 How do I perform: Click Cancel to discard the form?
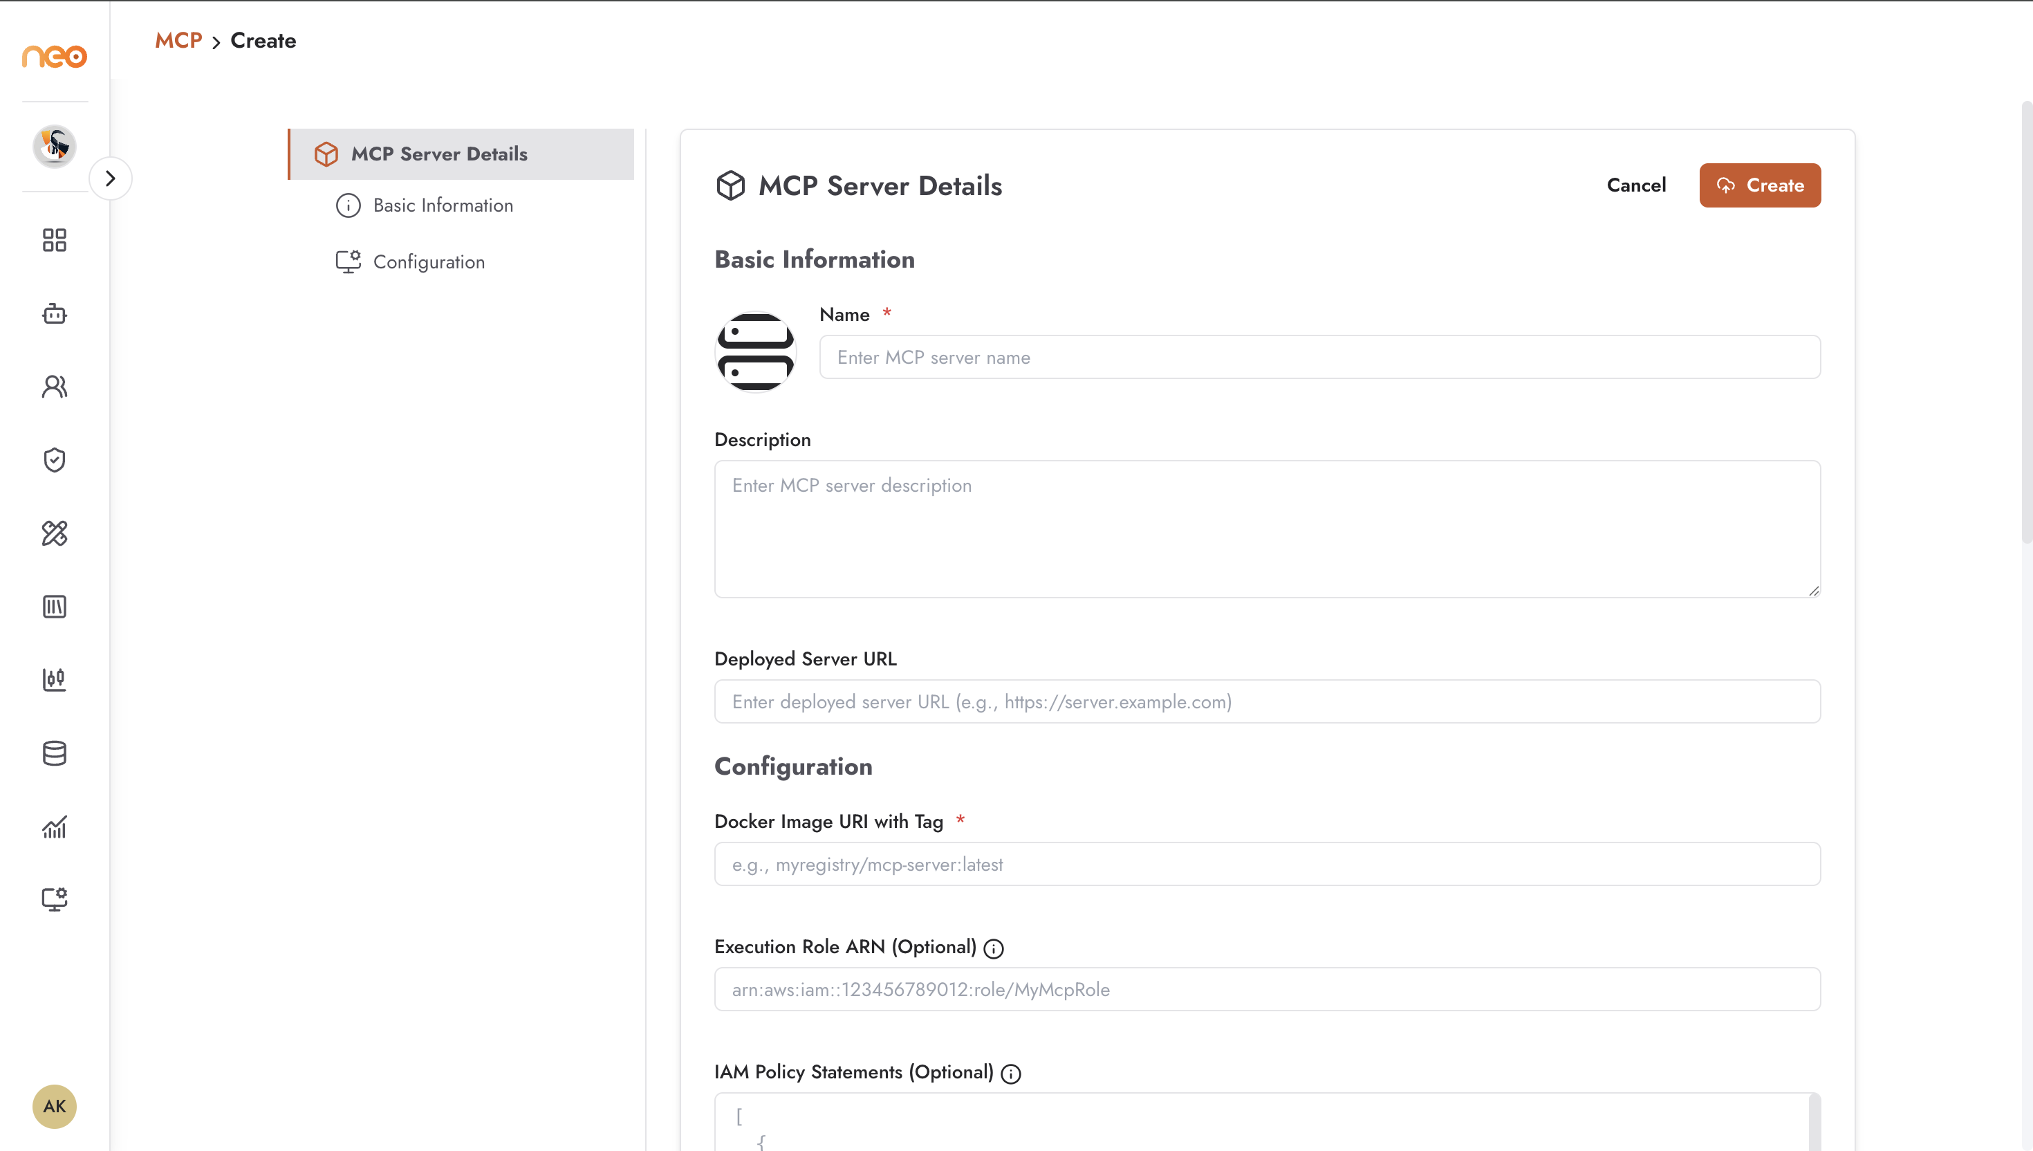click(x=1635, y=185)
